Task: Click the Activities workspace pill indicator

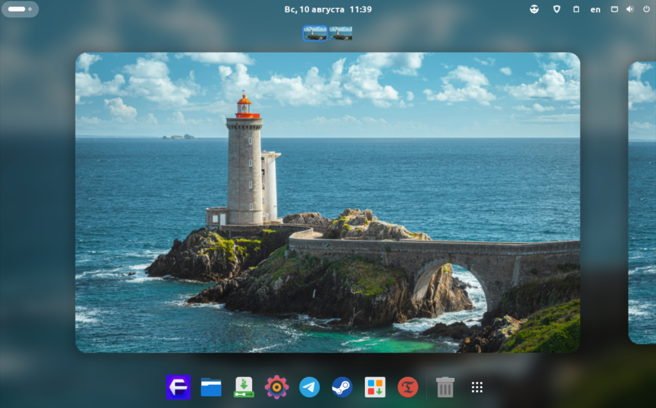Action: pos(20,9)
